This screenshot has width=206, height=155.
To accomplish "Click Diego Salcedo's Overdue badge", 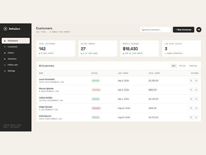I will click(96, 108).
